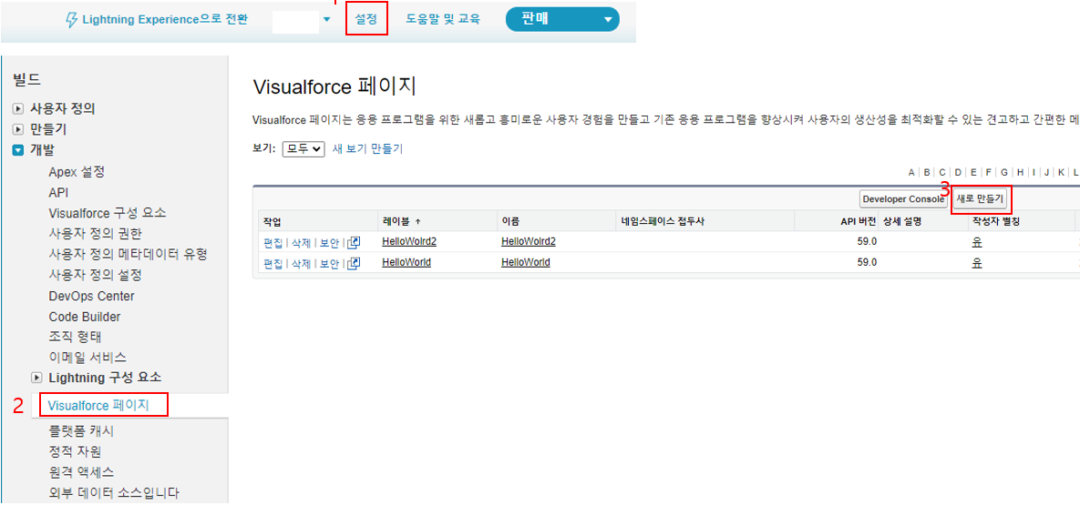The width and height of the screenshot is (1080, 505).
Task: Open 사용자 정의 메타데이터 유형 item
Action: (129, 255)
